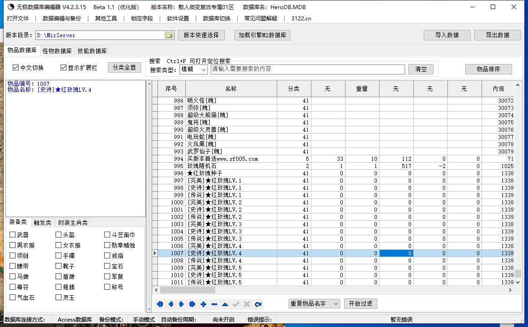
Task: Open the 锁定字段 menu
Action: tap(142, 19)
